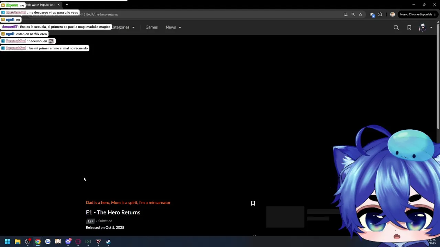Expand the Categories dropdown menu

[123, 27]
